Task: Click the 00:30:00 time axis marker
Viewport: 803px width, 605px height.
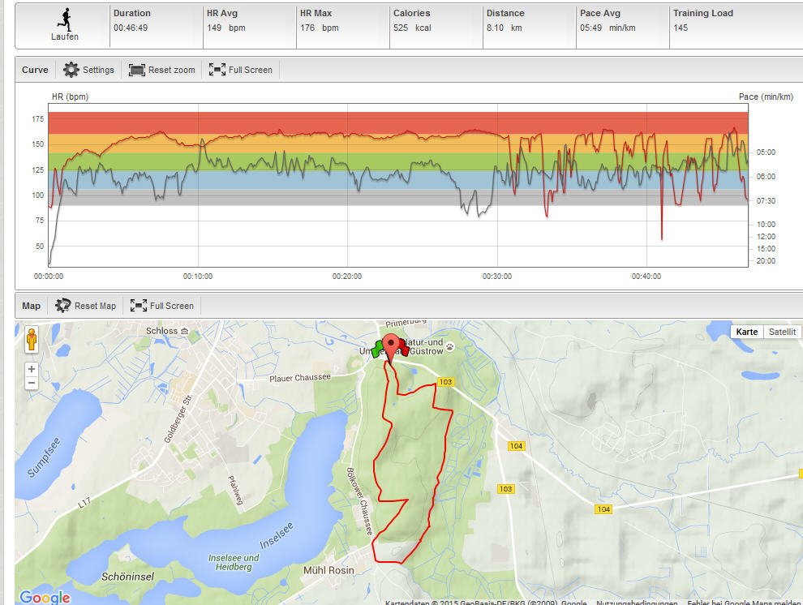Action: pyautogui.click(x=496, y=277)
